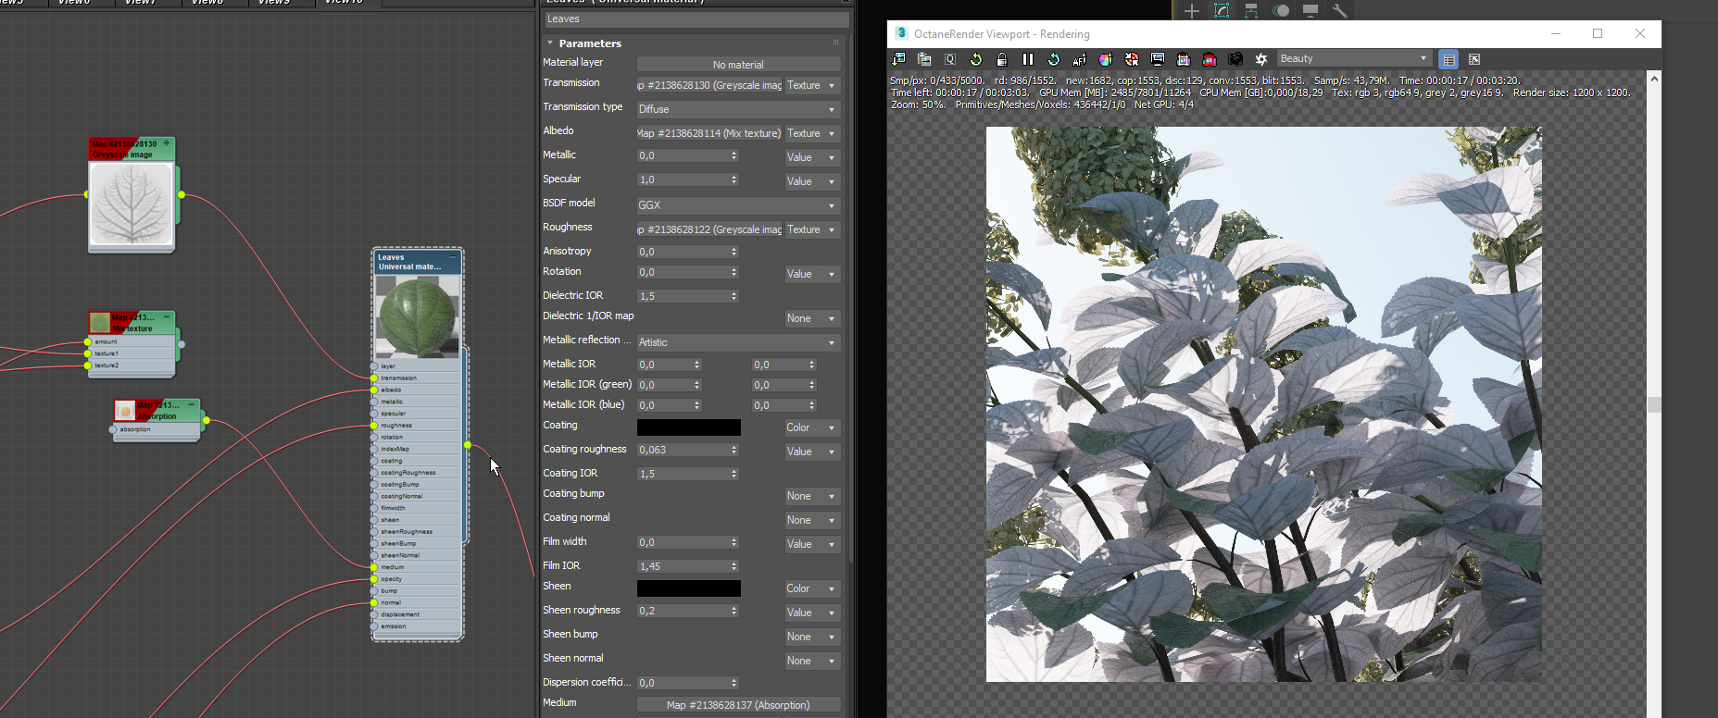Image resolution: width=1718 pixels, height=718 pixels.
Task: Click the Mix texture node amount socket
Action: pyautogui.click(x=88, y=341)
